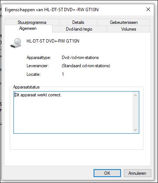Screen dimensions: 158x183
Task: Confirm with the OK button
Action: pos(107,173)
